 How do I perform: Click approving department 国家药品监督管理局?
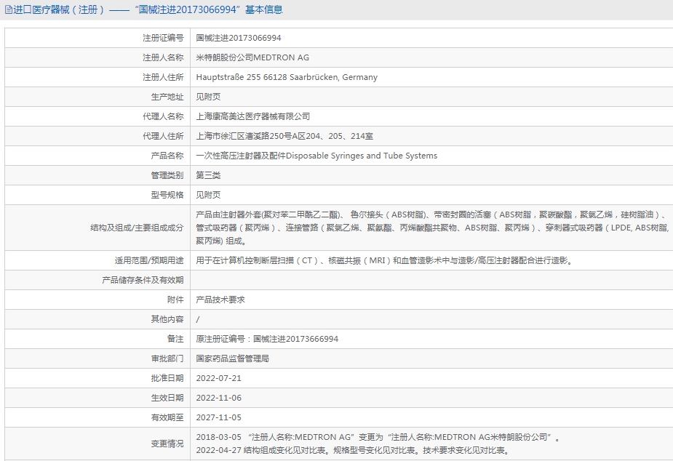pyautogui.click(x=233, y=358)
